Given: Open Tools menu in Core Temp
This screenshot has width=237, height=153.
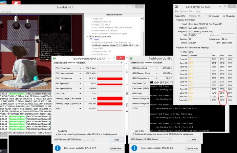Looking at the screenshot, I should [x=192, y=11].
